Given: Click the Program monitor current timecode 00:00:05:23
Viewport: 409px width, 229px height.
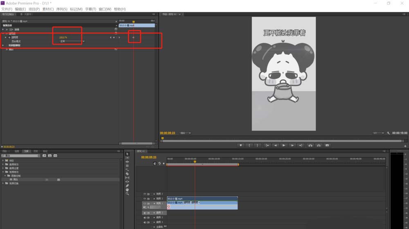Looking at the screenshot, I should pyautogui.click(x=167, y=133).
